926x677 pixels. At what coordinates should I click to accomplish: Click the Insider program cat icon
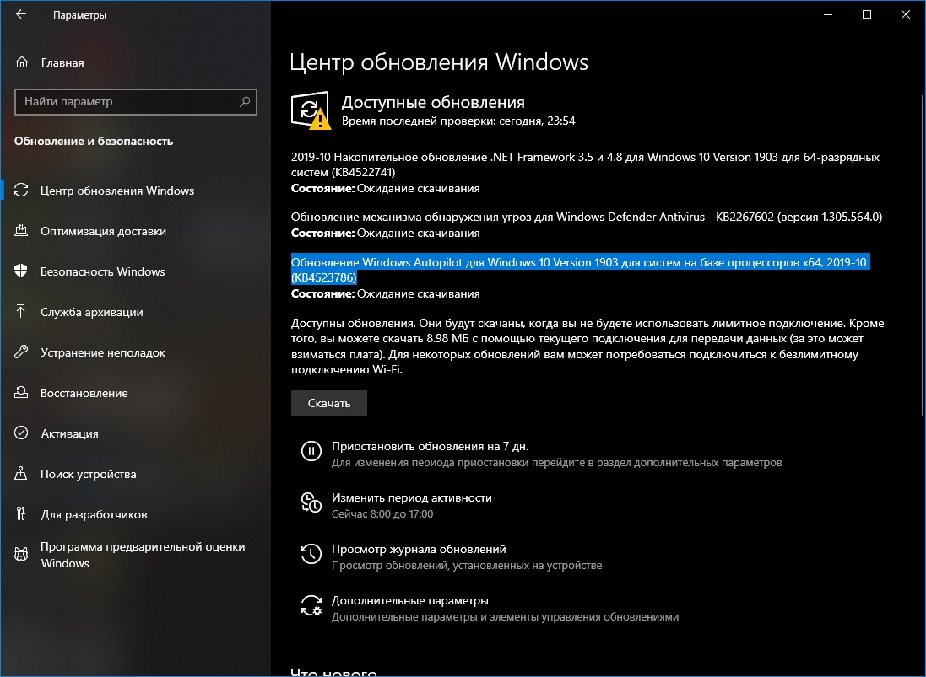click(x=21, y=555)
